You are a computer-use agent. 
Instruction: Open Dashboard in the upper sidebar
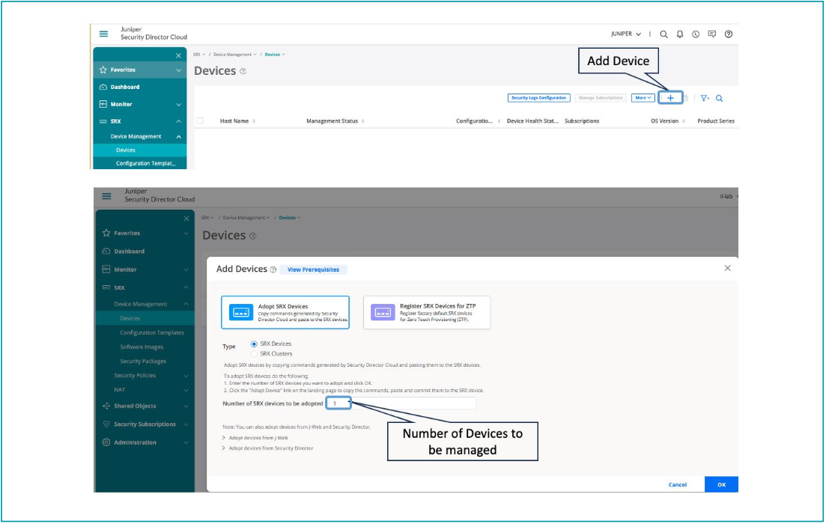(125, 87)
